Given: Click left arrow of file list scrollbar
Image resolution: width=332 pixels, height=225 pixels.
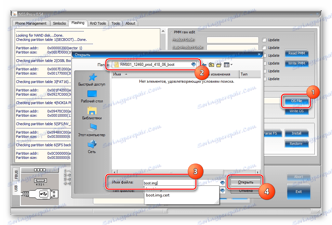Looking at the screenshot, I should (114, 172).
